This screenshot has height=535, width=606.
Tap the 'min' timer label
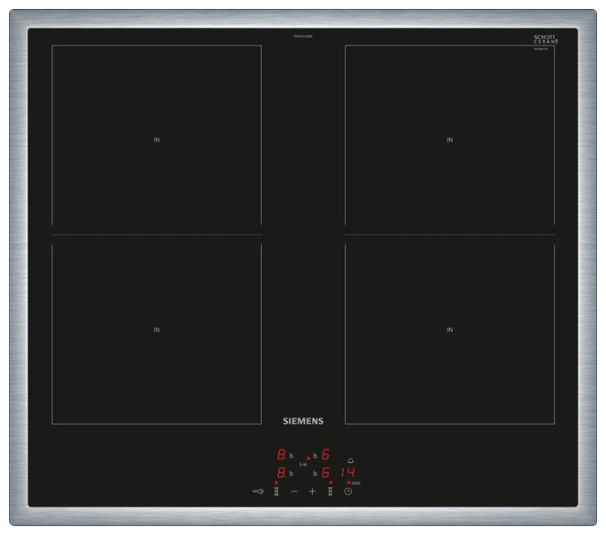tap(356, 482)
